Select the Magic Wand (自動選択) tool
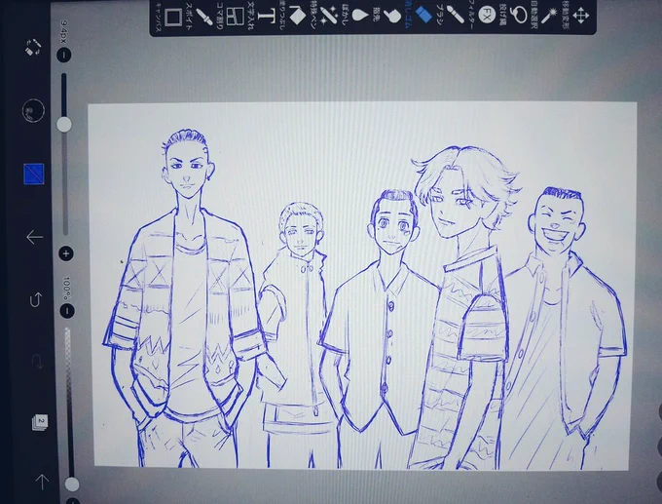Viewport: 662px width, 504px height. pyautogui.click(x=542, y=16)
